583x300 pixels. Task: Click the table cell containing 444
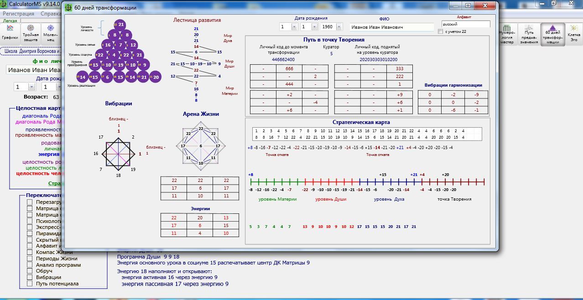point(289,84)
